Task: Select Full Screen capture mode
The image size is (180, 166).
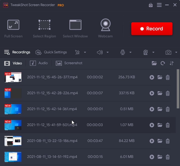Action: (13, 29)
